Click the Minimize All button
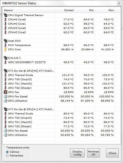Screen dimensions: 123x163 coord(93,153)
